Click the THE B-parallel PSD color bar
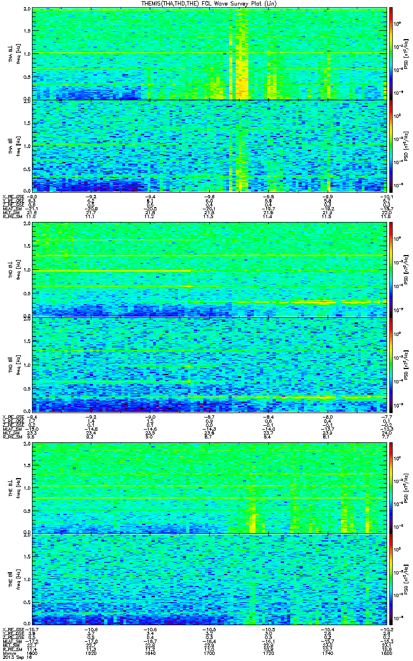 coord(391,581)
